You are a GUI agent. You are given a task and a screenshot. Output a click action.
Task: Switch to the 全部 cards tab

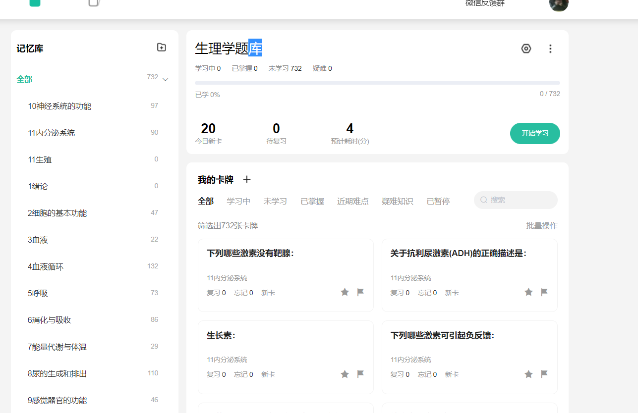[x=206, y=201]
